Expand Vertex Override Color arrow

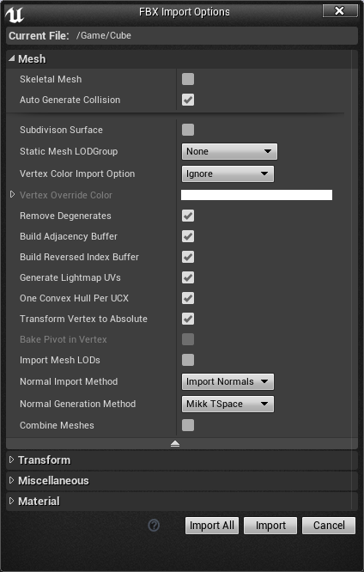coord(12,194)
